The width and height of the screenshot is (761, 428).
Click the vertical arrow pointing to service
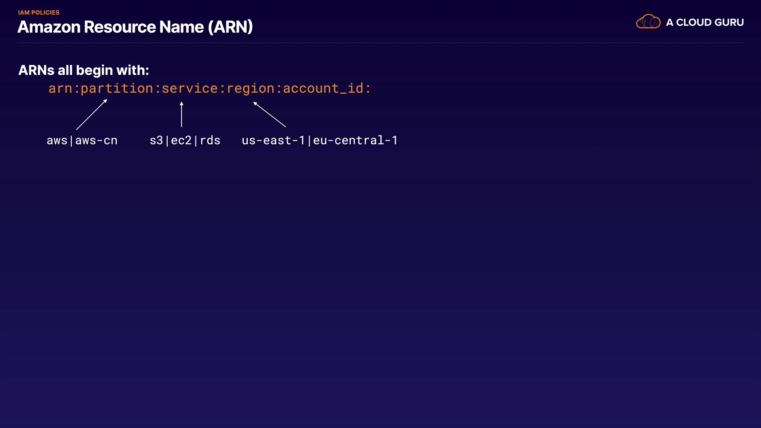pyautogui.click(x=182, y=114)
